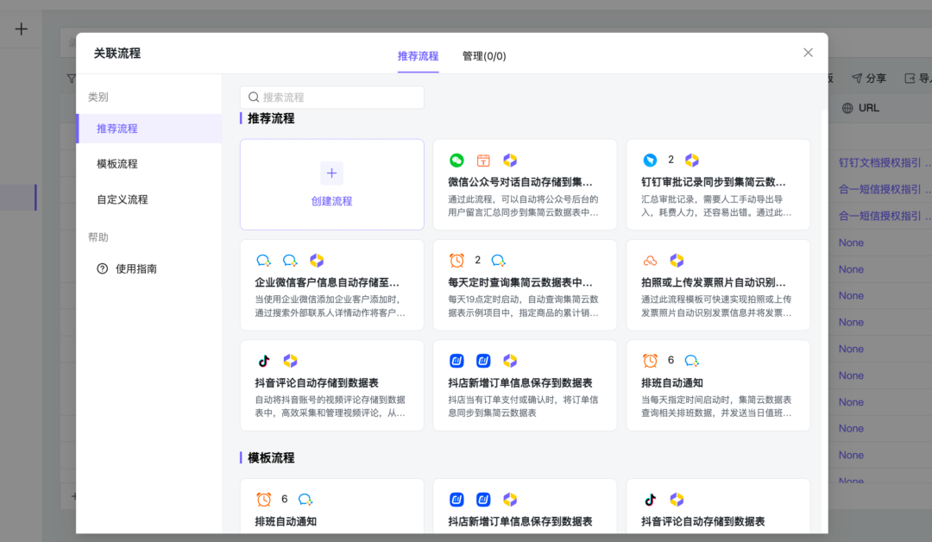The image size is (932, 542).
Task: Close the 关联流程 dialog
Action: [x=808, y=53]
